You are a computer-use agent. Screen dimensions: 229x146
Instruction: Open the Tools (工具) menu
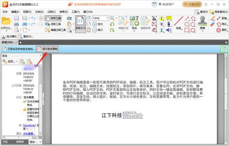coord(76,12)
